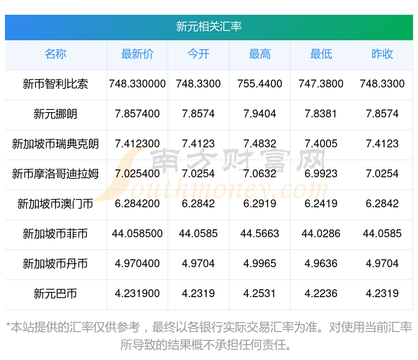Click highest value 4.9965
This screenshot has width=418, height=360.
tap(260, 264)
